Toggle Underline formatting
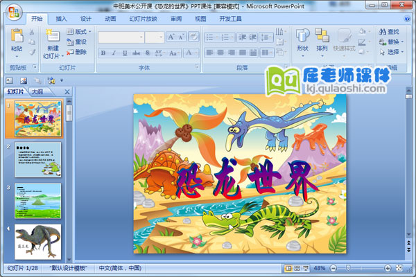 (125, 53)
